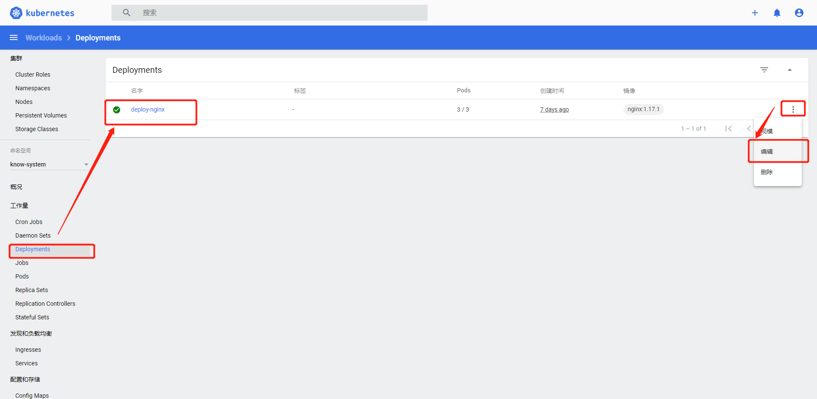817x399 pixels.
Task: Open the notifications bell
Action: 777,13
